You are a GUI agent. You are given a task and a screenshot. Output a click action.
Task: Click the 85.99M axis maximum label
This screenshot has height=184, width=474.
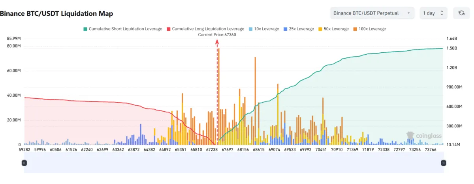14,39
